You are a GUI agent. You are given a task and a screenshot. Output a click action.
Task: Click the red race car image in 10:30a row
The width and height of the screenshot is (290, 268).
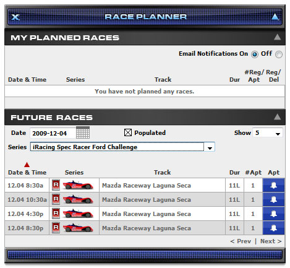[78, 199]
